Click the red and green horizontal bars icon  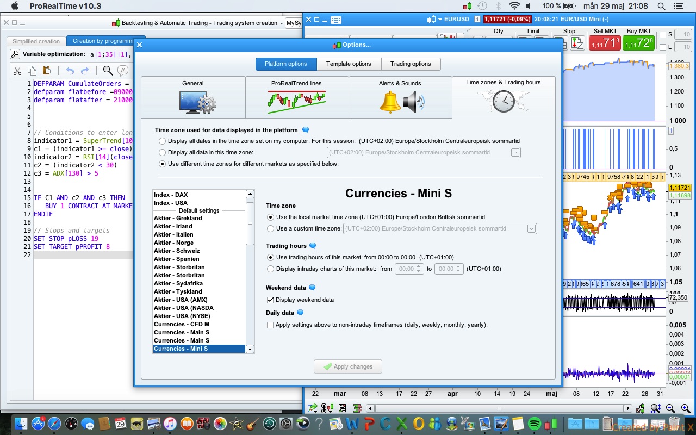tap(357, 408)
